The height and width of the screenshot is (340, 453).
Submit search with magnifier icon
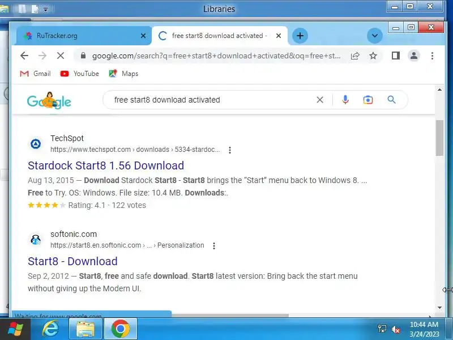pyautogui.click(x=391, y=100)
